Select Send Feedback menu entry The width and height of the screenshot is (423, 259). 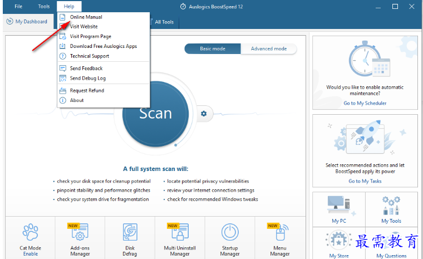pyautogui.click(x=104, y=69)
